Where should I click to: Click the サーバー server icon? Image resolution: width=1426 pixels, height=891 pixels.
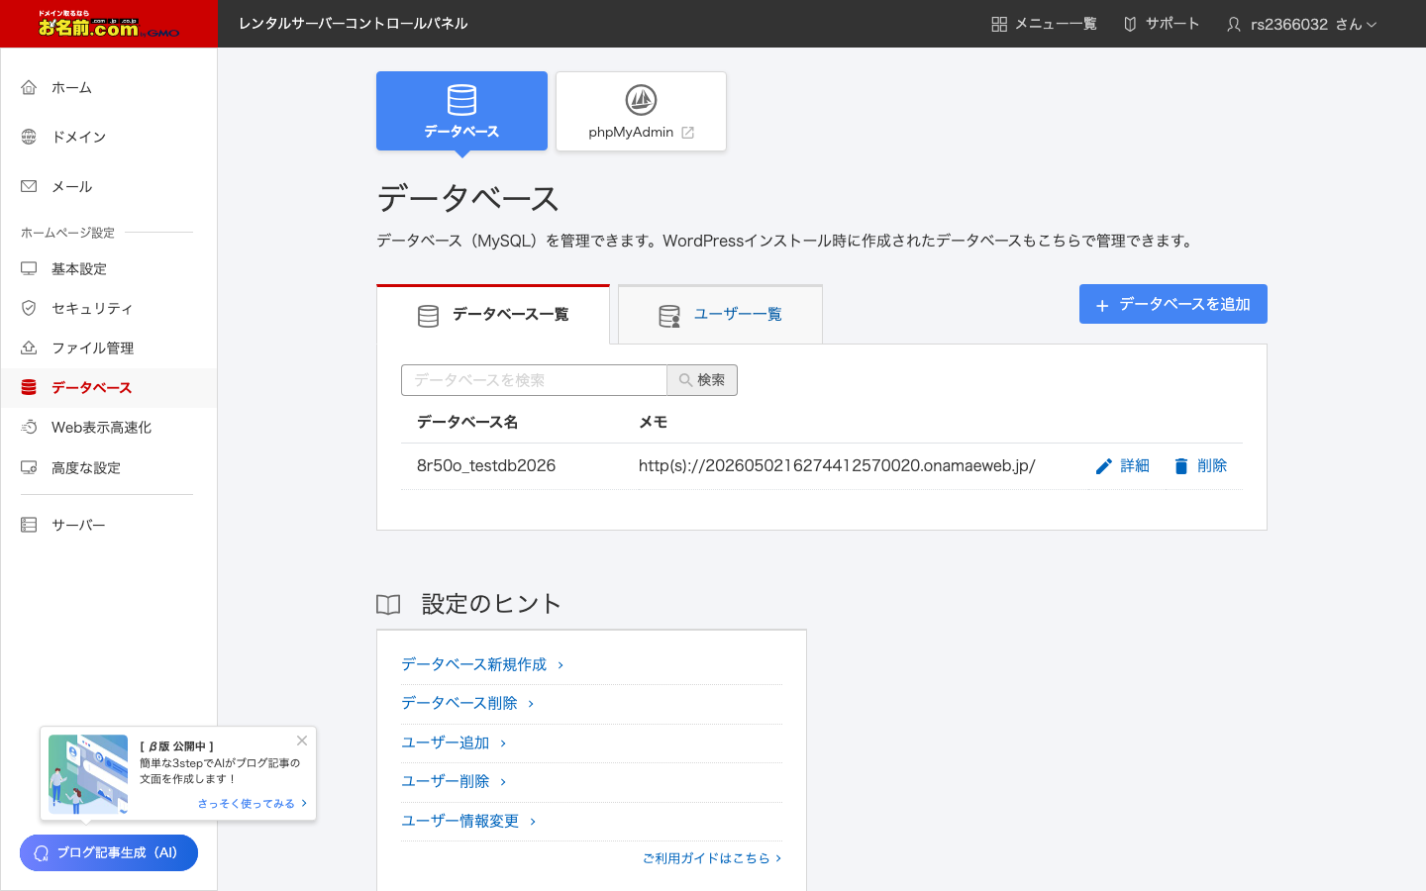pyautogui.click(x=29, y=525)
